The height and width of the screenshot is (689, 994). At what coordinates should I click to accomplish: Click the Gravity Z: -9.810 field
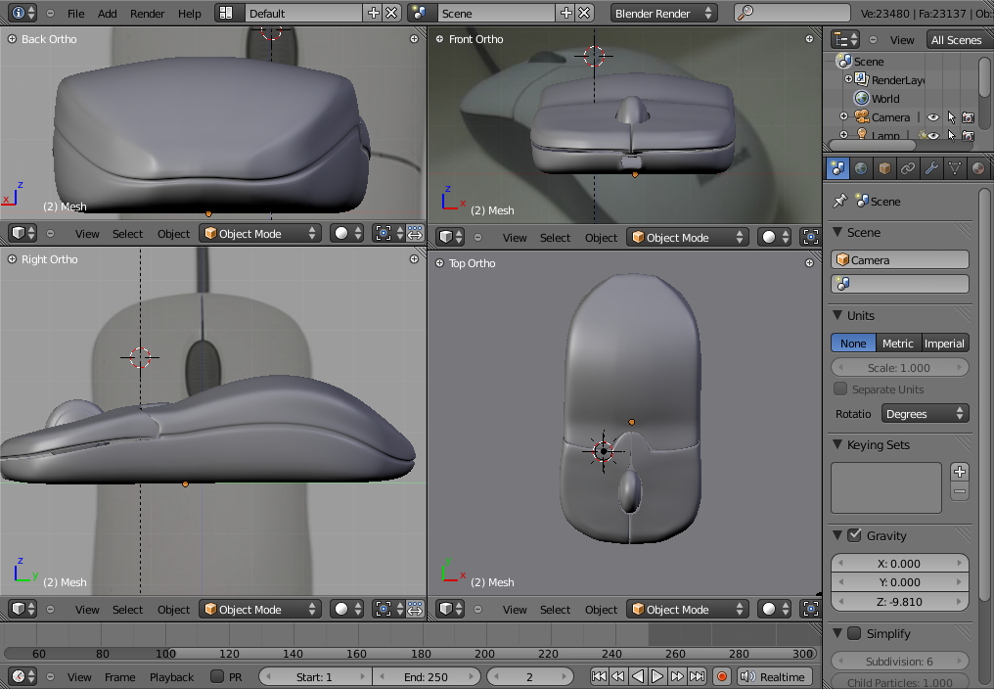(899, 602)
